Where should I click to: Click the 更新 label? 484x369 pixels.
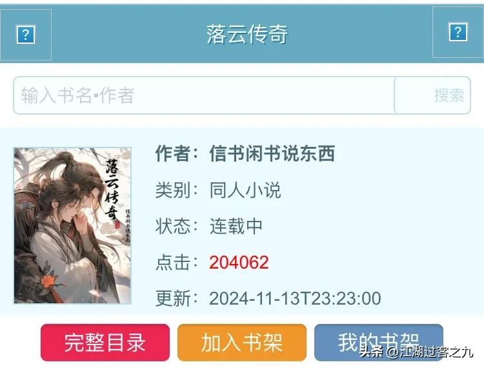[x=173, y=298]
